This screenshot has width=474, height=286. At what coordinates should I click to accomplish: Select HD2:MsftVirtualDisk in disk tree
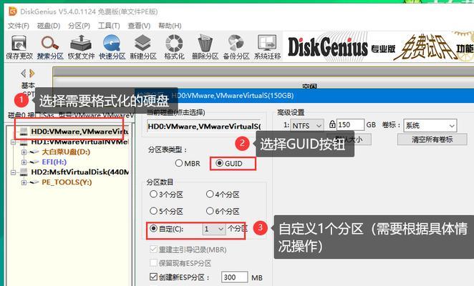tap(79, 172)
